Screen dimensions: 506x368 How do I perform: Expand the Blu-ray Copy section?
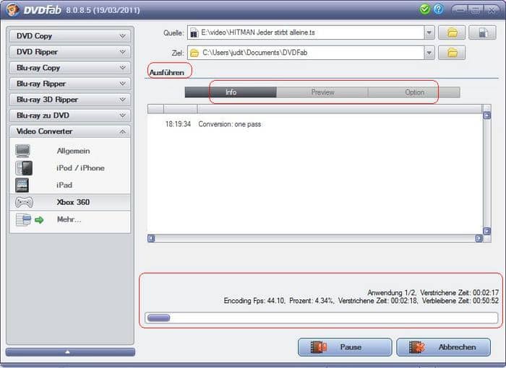pyautogui.click(x=70, y=68)
